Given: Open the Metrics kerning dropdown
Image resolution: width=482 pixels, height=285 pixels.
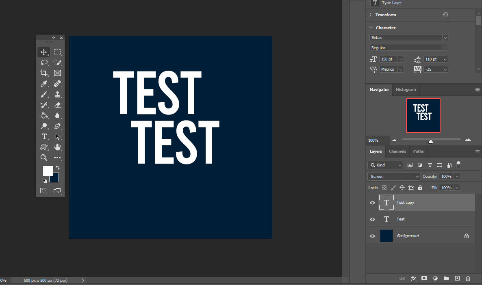Looking at the screenshot, I should 401,69.
